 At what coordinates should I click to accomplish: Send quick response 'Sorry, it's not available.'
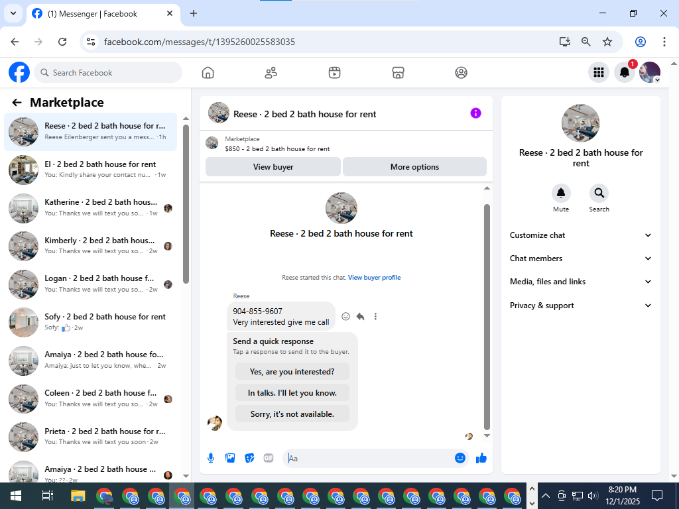tap(292, 414)
